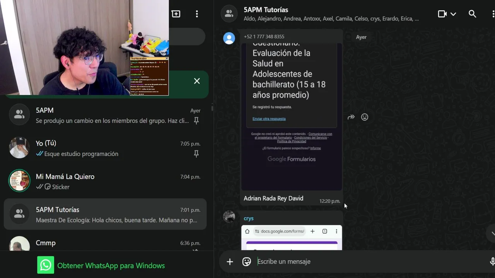
Task: Start a new chat with the plus icon
Action: [176, 14]
